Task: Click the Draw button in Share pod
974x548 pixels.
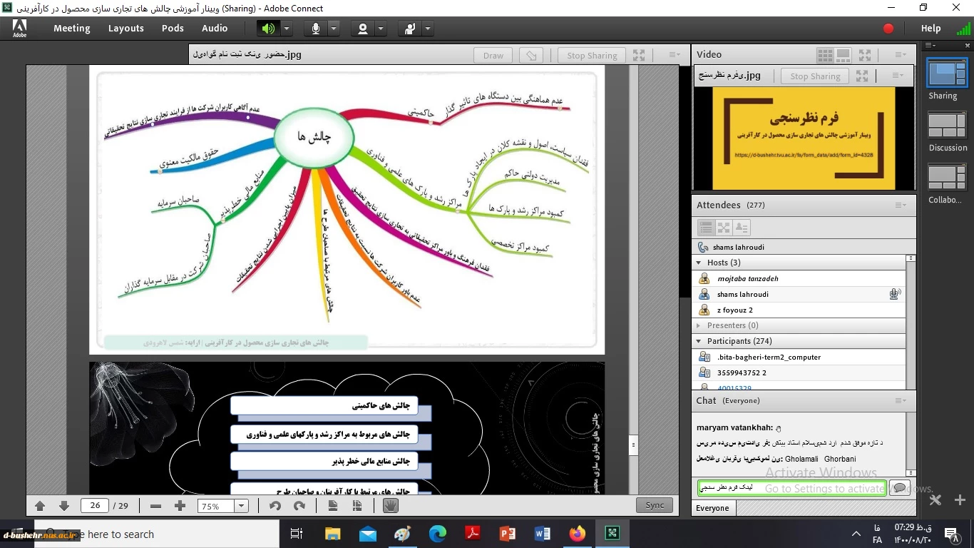Action: coord(493,55)
